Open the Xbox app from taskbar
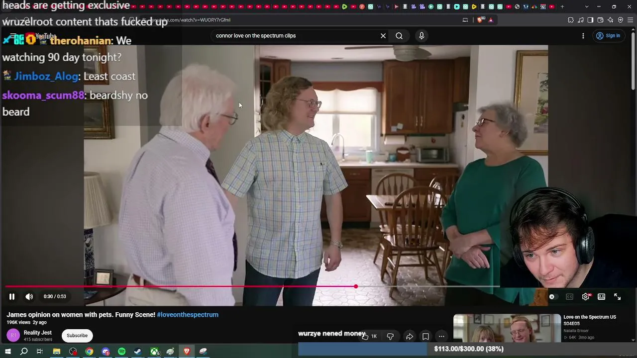 click(155, 352)
